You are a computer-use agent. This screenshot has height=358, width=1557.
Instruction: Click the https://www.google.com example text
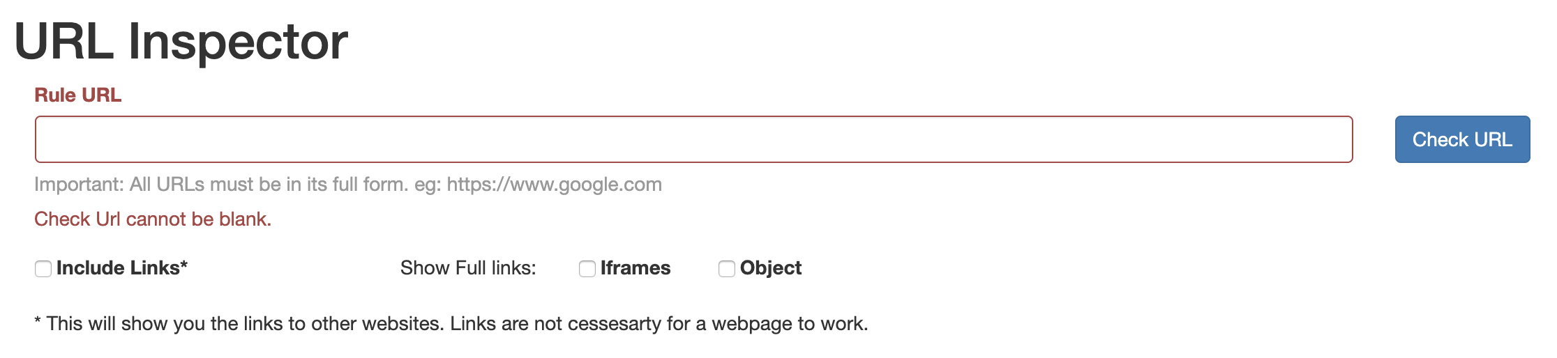pyautogui.click(x=554, y=185)
